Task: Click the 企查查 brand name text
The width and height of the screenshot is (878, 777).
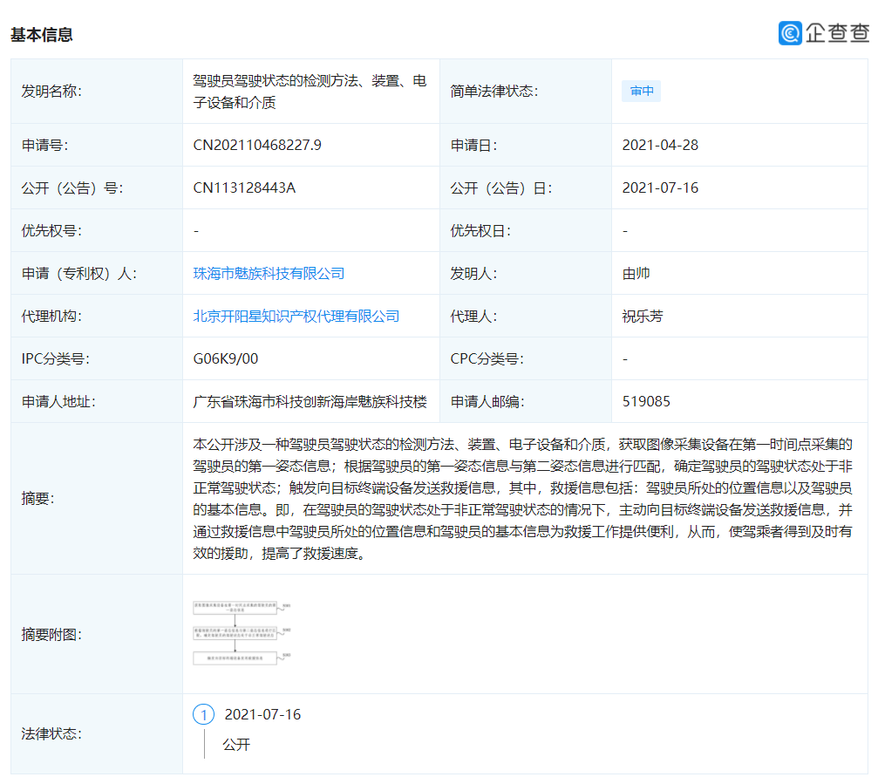Action: [836, 33]
